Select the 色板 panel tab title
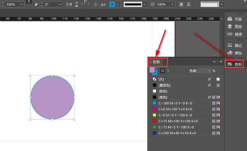247x151 pixels. pyautogui.click(x=156, y=62)
